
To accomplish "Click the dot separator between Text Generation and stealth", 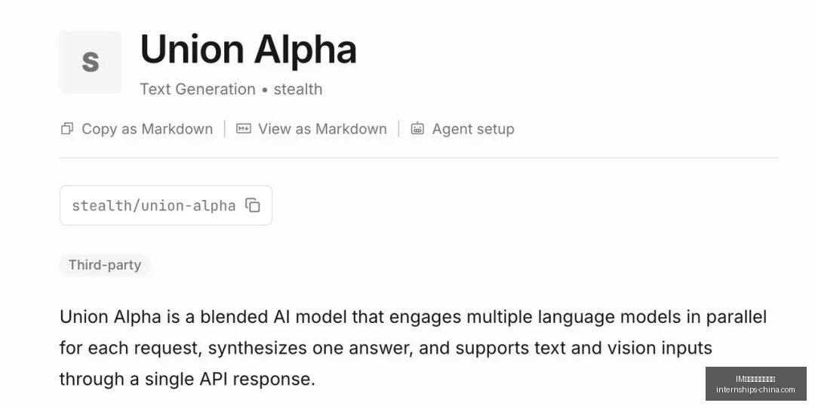I will tap(265, 90).
